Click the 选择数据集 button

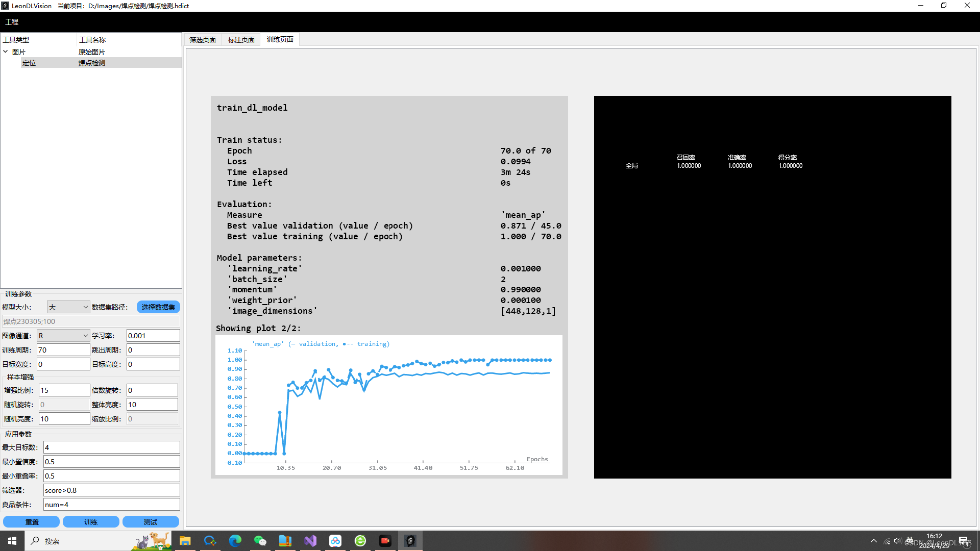(158, 307)
